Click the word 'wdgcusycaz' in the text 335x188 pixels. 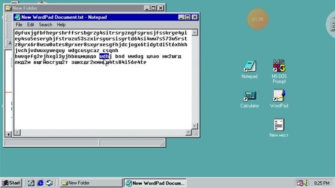point(84,51)
